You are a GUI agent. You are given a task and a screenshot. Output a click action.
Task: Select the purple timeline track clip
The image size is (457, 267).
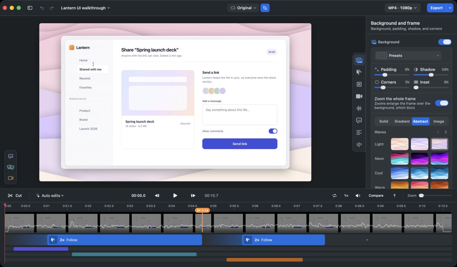coord(41,249)
